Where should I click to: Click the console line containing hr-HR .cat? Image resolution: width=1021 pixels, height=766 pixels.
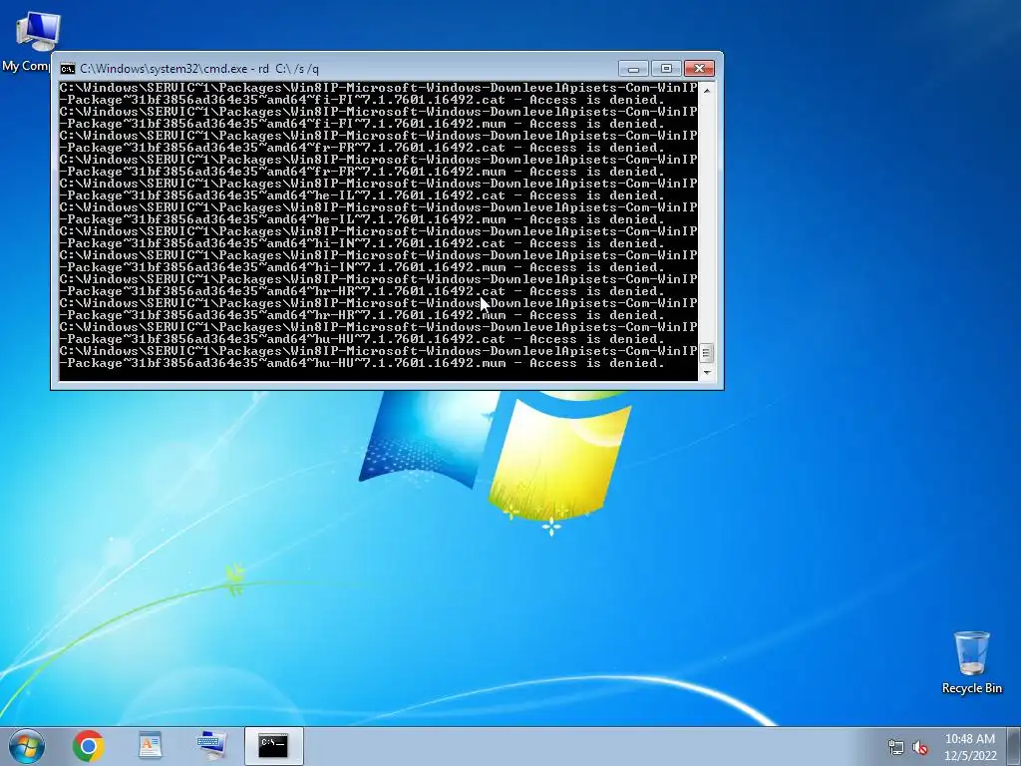coord(362,291)
